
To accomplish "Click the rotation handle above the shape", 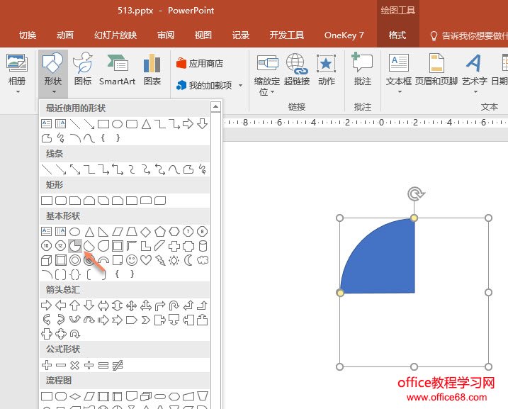I will [x=414, y=194].
